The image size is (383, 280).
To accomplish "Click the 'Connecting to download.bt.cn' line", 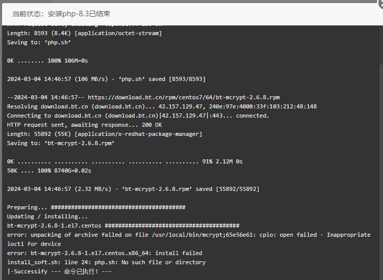I will coord(138,116).
